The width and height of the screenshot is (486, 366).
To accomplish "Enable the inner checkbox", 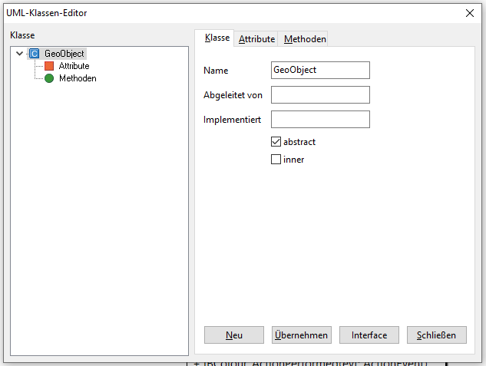I will point(276,160).
